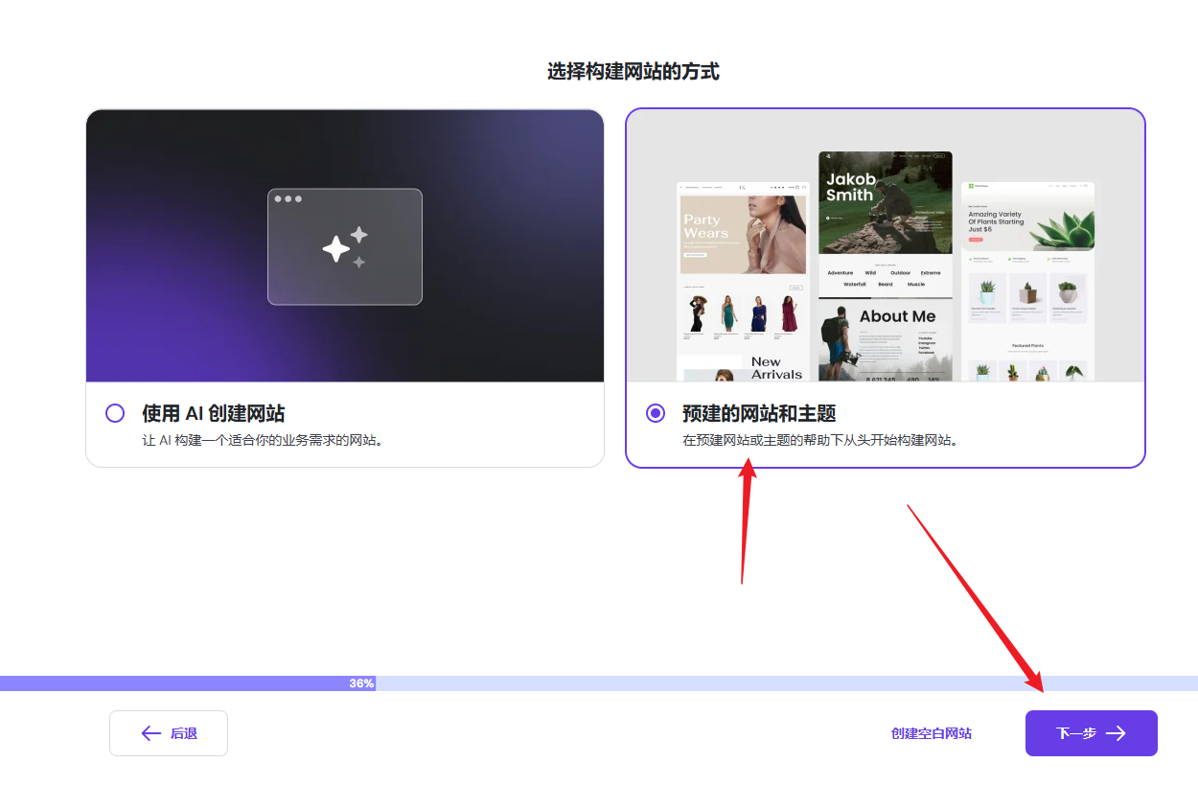Open the 创建空白网站 link

coord(931,733)
